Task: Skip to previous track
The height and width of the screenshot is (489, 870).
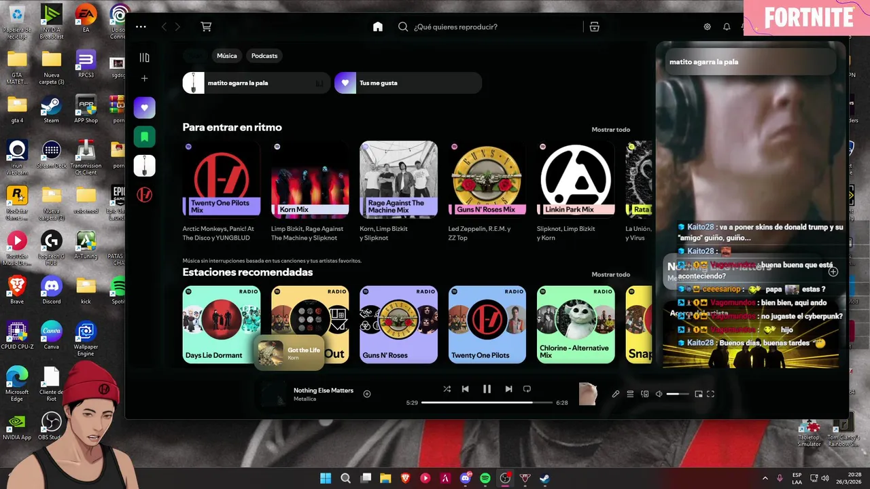Action: coord(465,389)
